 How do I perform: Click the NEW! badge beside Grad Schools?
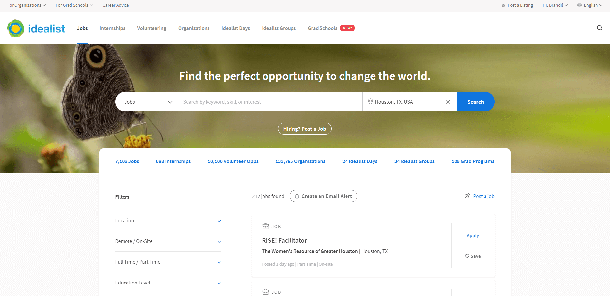(x=347, y=28)
